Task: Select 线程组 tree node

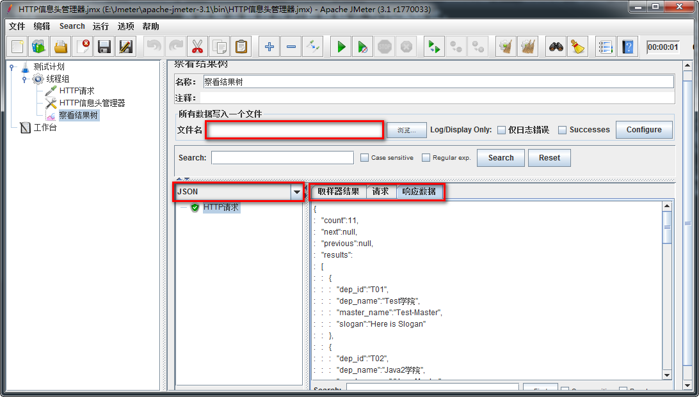Action: tap(58, 79)
